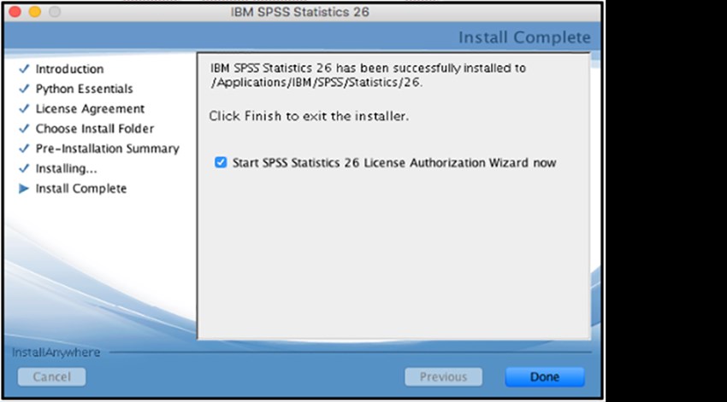The width and height of the screenshot is (727, 402).
Task: Select the Pre-Installation Summary step
Action: tap(108, 149)
